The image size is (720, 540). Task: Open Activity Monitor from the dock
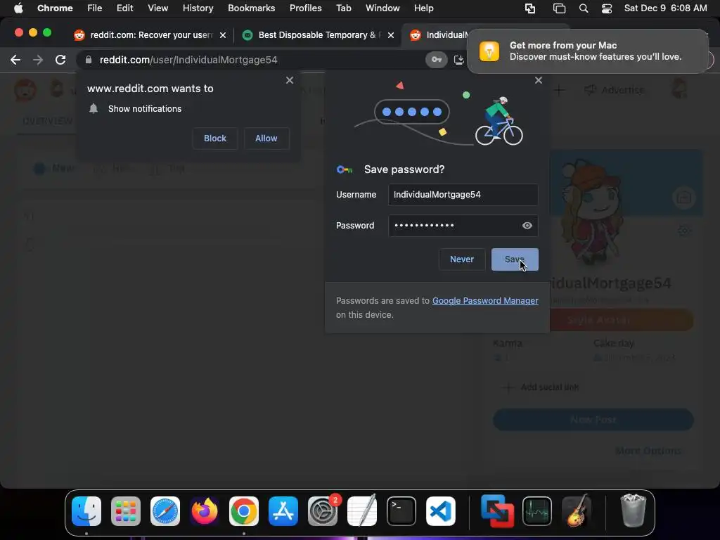(536, 511)
